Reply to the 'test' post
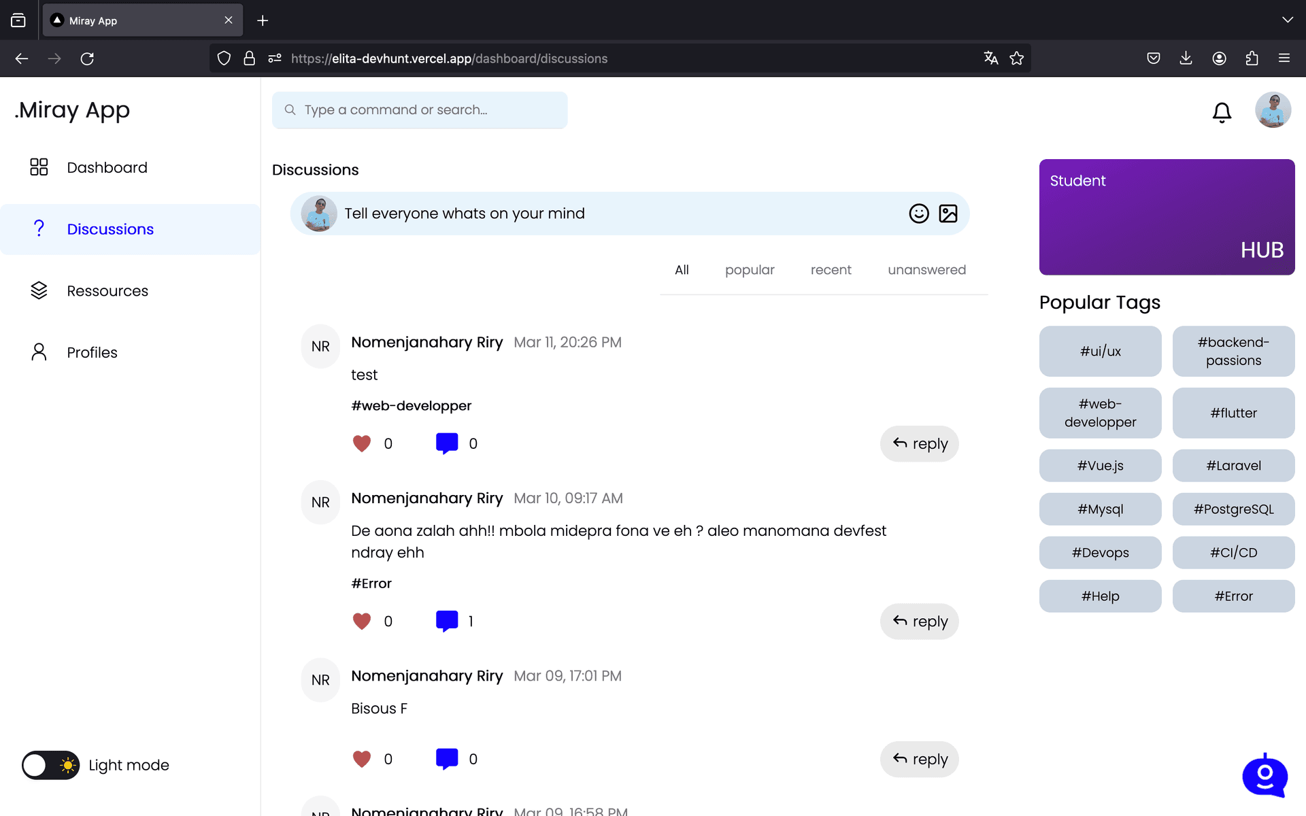The image size is (1306, 816). pos(919,443)
